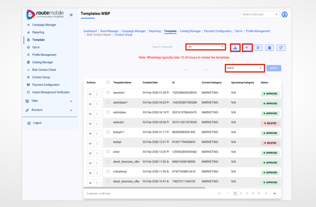Open Campaign Manager in sidebar
This screenshot has width=316, height=207.
click(44, 25)
